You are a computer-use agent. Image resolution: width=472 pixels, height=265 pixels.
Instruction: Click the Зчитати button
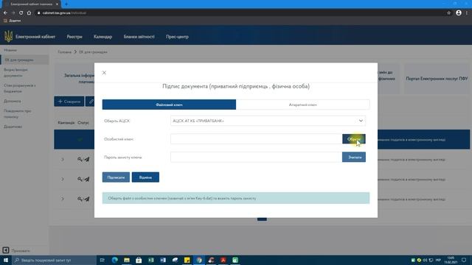[x=354, y=157]
